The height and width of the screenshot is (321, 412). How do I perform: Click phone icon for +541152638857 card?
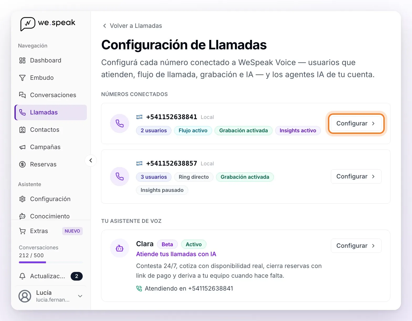click(119, 176)
